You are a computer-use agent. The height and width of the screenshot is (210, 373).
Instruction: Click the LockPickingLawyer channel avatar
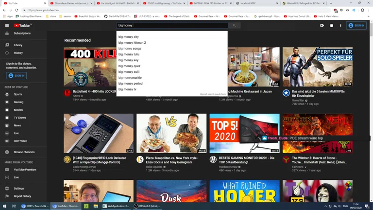tap(67, 159)
